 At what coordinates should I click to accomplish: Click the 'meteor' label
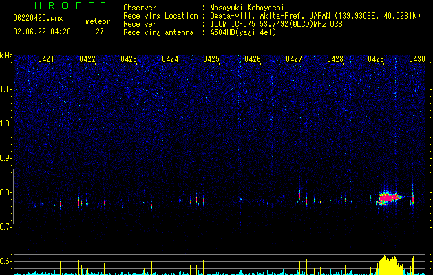click(98, 21)
